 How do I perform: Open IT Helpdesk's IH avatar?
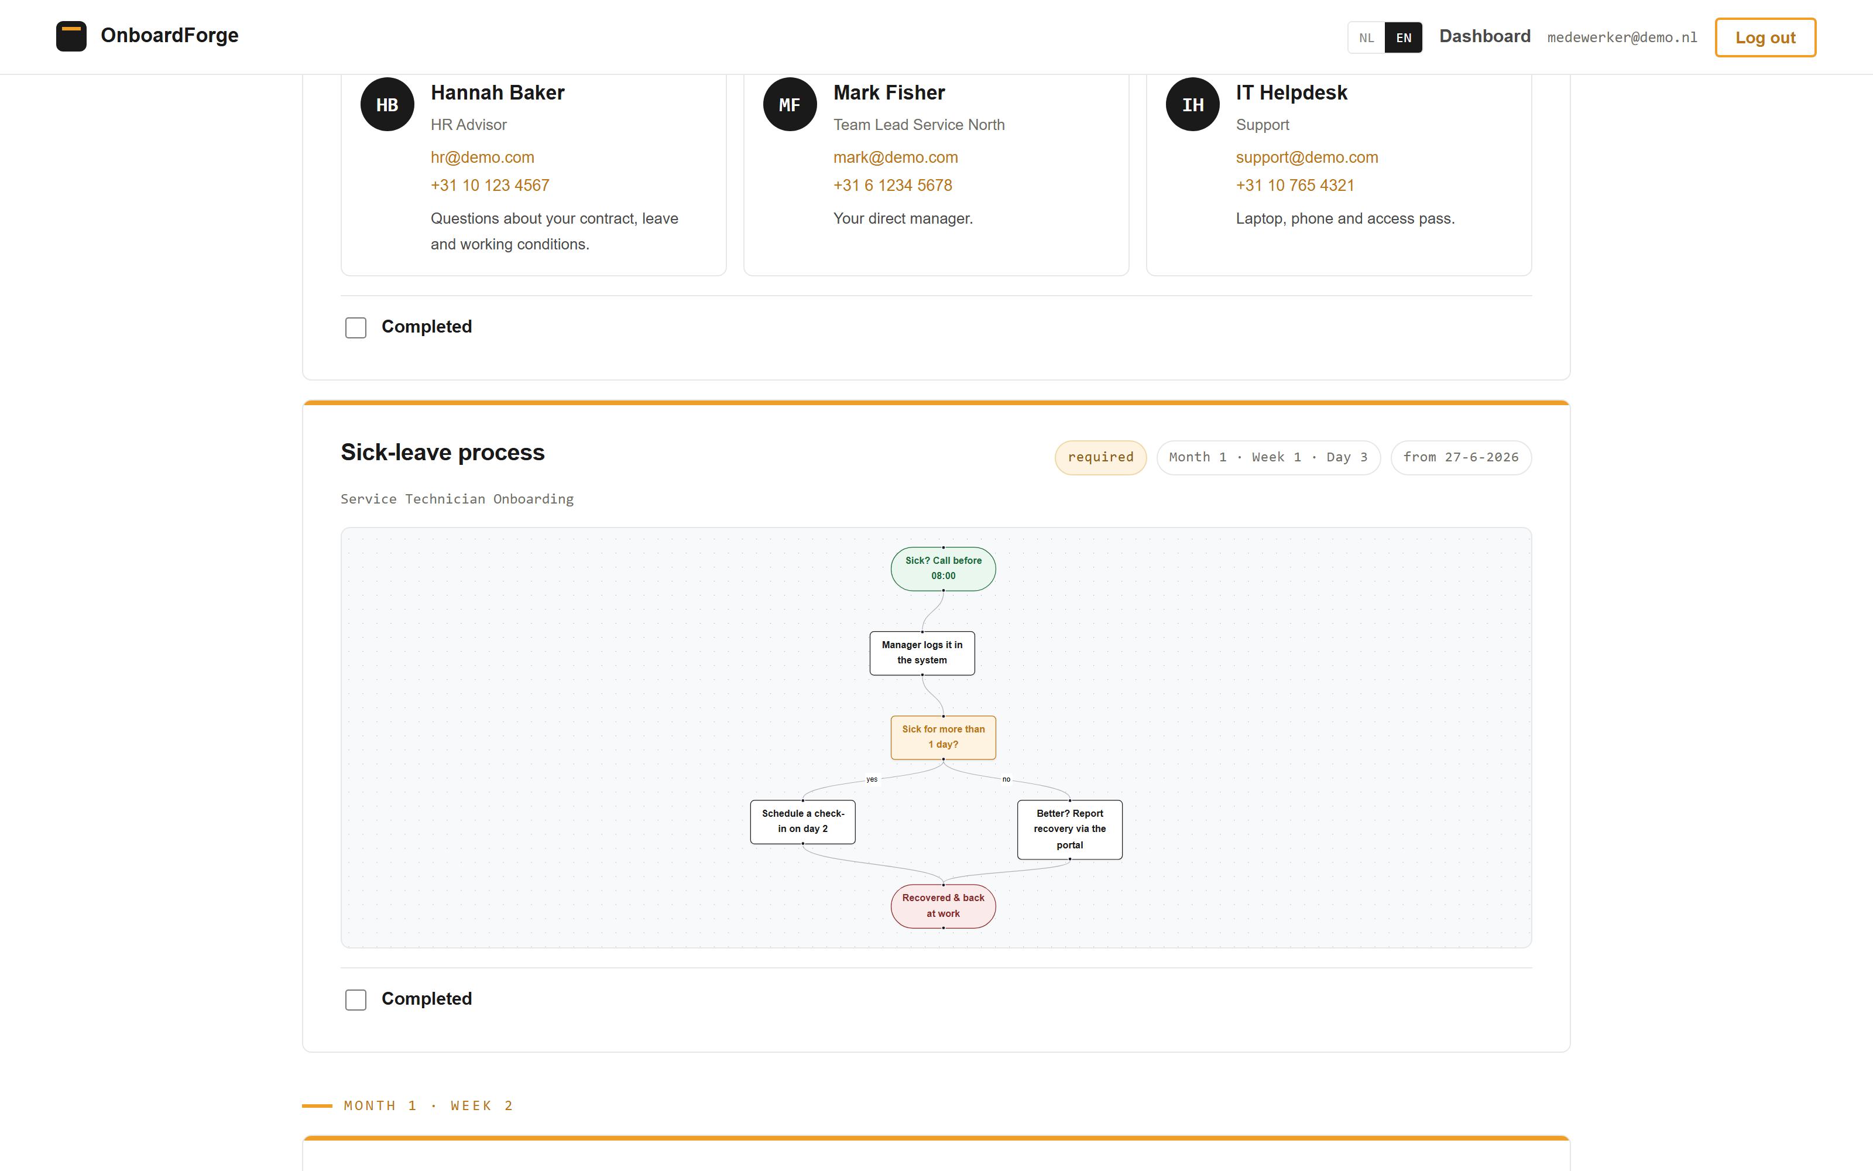point(1193,105)
